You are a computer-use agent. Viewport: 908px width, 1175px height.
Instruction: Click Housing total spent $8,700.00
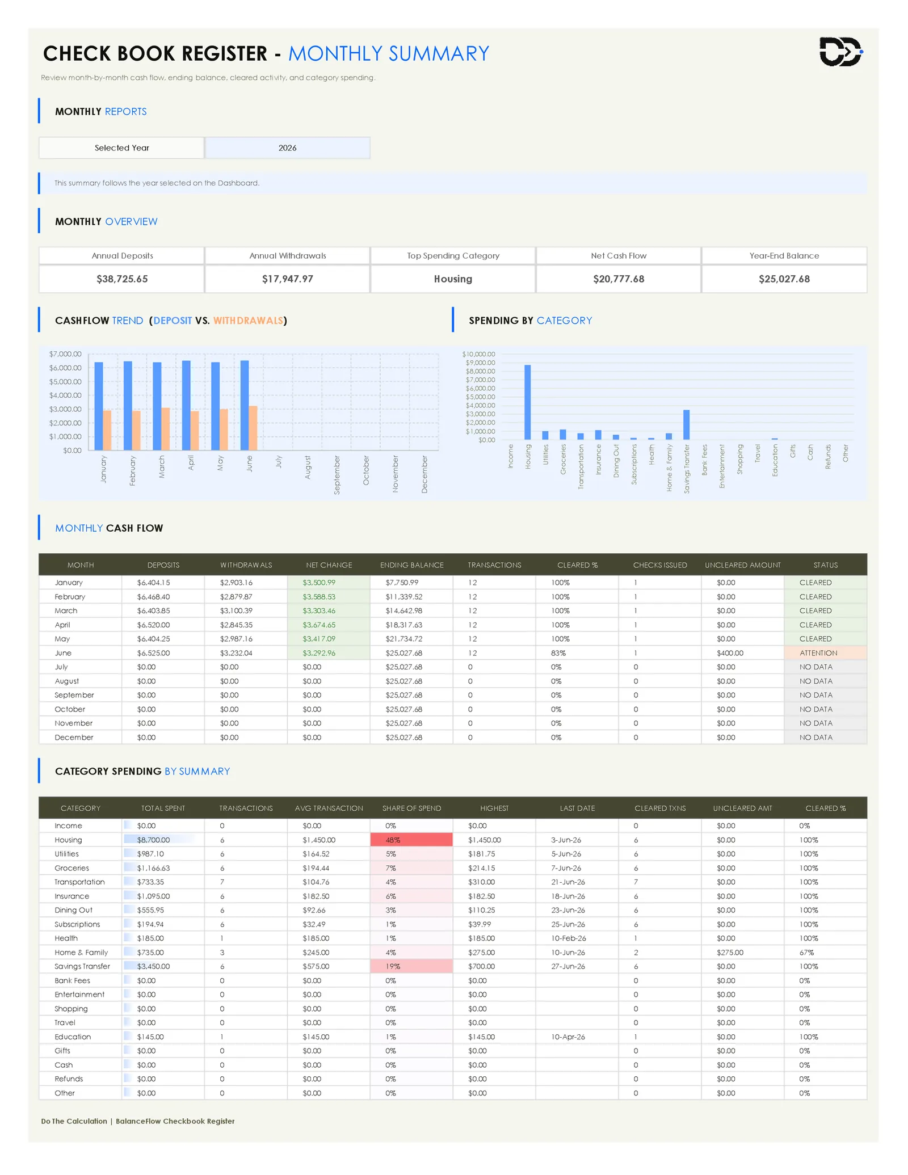coord(163,839)
